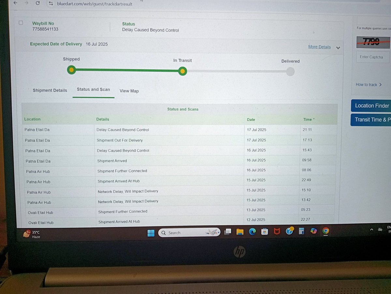Click the taskbar Search box
Screen dimensions: 391x294
189,233
